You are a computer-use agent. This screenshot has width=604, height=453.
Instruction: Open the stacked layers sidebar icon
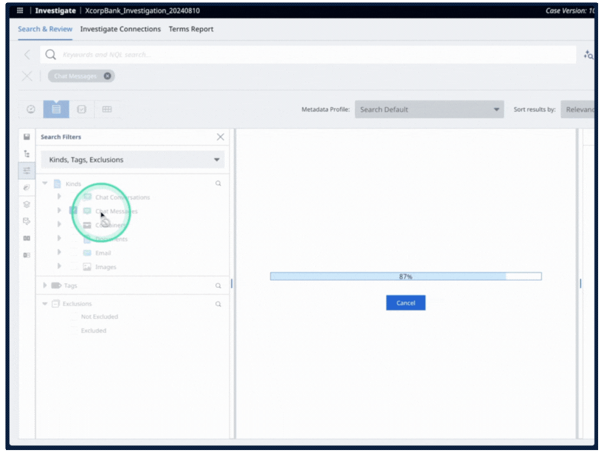coord(27,205)
